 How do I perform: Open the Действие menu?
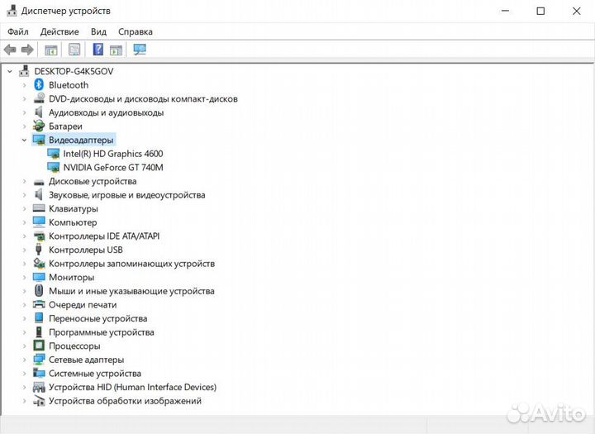pyautogui.click(x=59, y=31)
